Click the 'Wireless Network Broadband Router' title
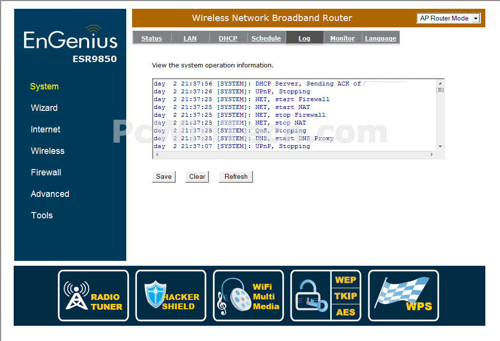 [x=272, y=18]
